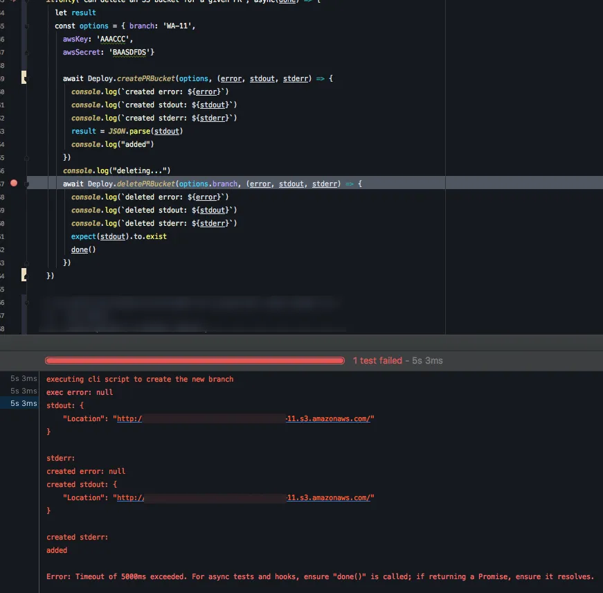Click the fold end marker after console.log("added")

click(x=26, y=158)
